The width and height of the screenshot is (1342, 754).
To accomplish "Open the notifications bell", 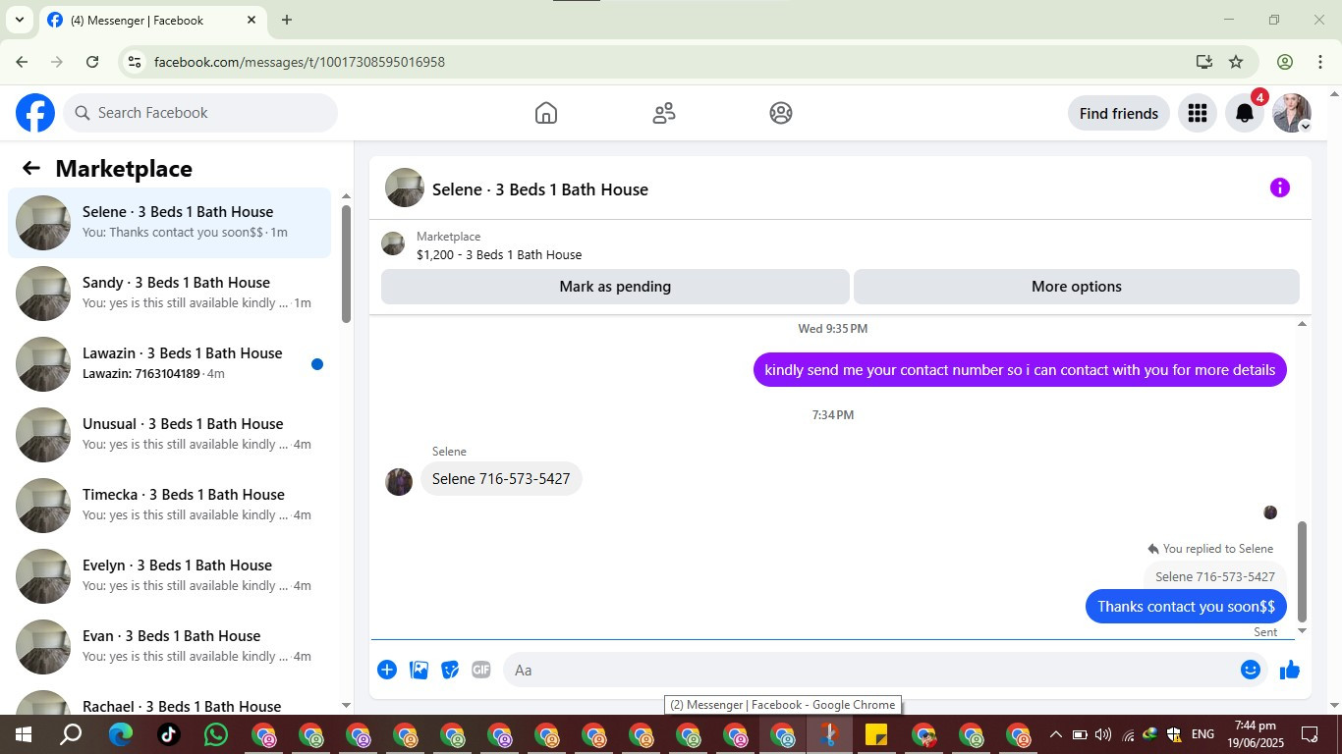I will tap(1245, 113).
